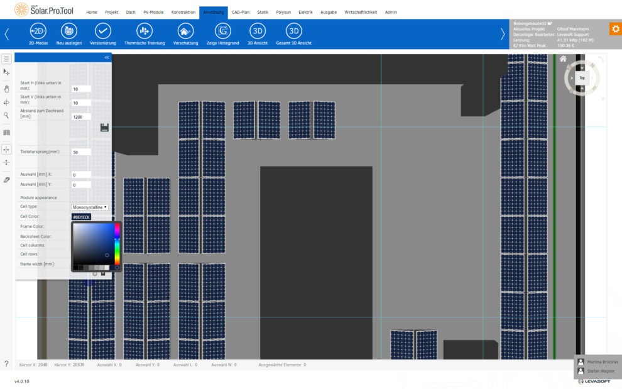Open the Statik menu tab
Image resolution: width=622 pixels, height=389 pixels.
pyautogui.click(x=263, y=12)
